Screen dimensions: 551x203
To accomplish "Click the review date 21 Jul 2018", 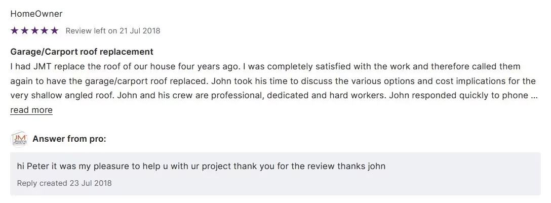I will tap(139, 31).
